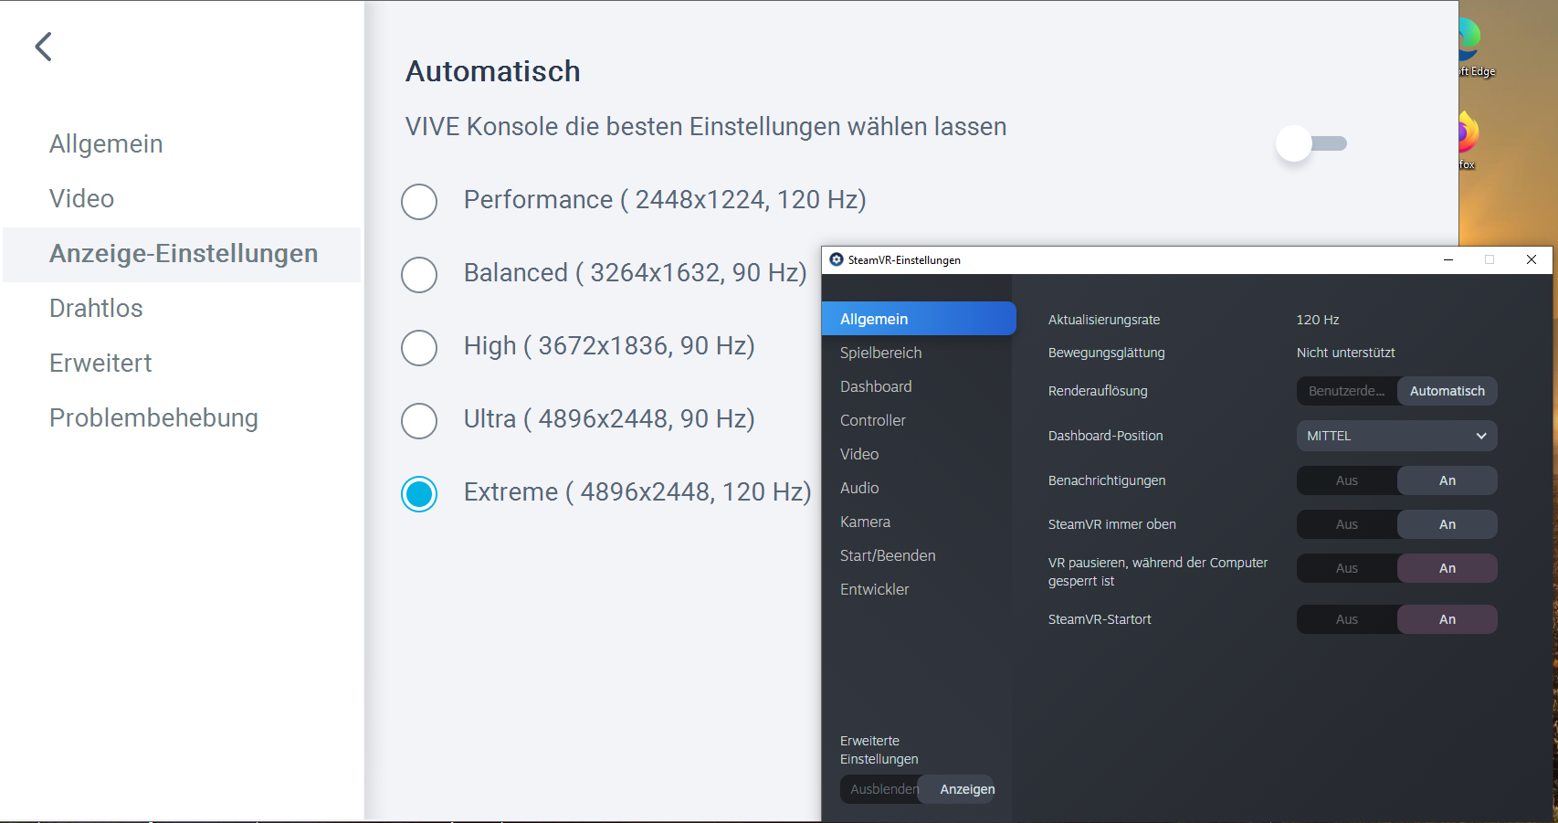Viewport: 1558px width, 823px height.
Task: Open Anzeige-Einstellungen in VIVE Console sidebar
Action: click(183, 254)
